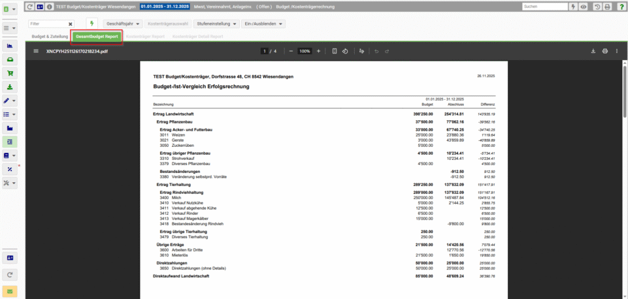Viewport: 628px width, 299px height.
Task: Zoom out the PDF with the minus
Action: pos(291,51)
